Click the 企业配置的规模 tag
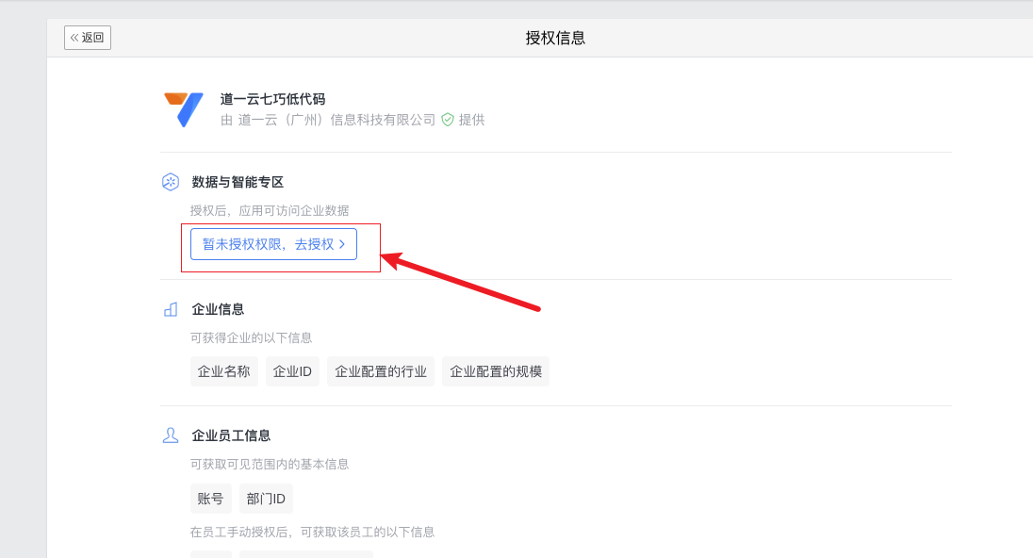This screenshot has height=558, width=1033. coord(496,371)
